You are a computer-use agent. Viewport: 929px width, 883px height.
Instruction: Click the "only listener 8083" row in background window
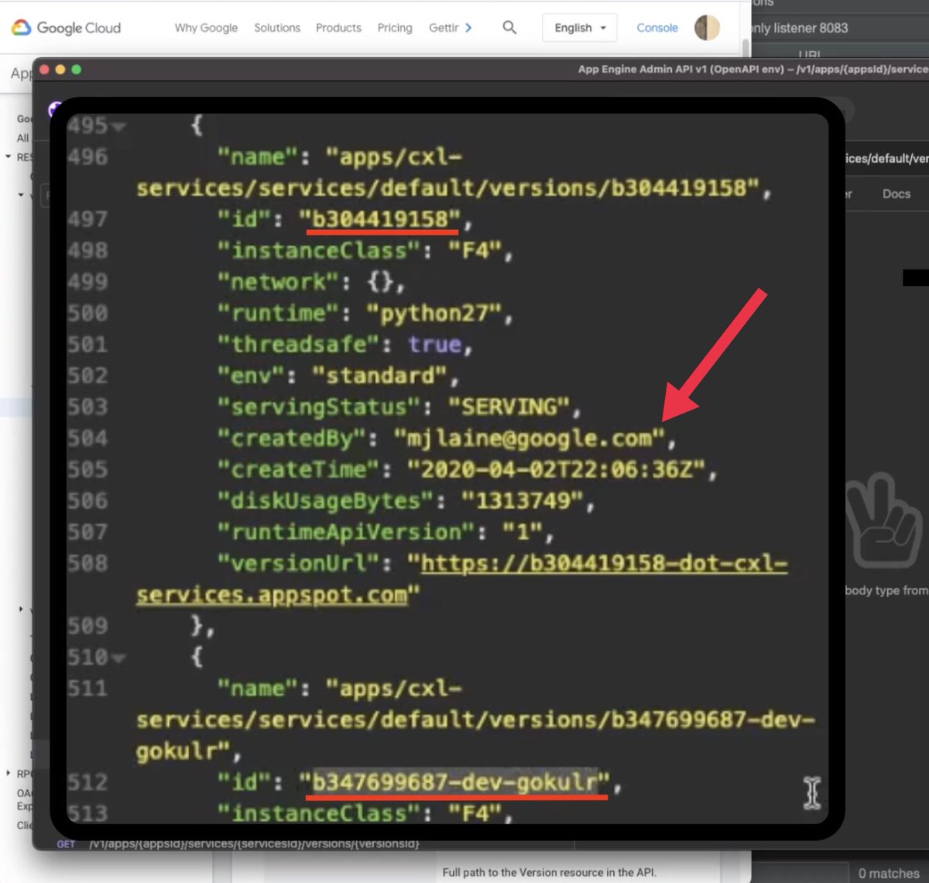click(799, 28)
